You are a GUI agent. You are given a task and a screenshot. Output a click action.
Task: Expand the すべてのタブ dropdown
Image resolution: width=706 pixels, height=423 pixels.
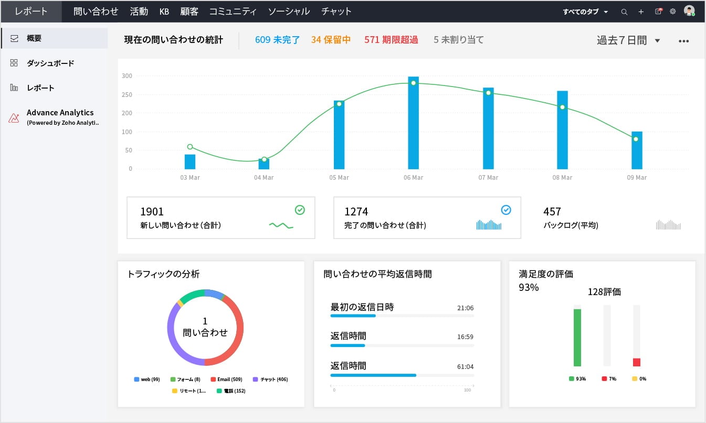(585, 12)
